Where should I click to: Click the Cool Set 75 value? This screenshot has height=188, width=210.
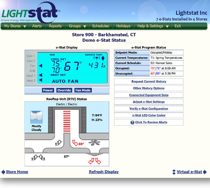(x=56, y=64)
